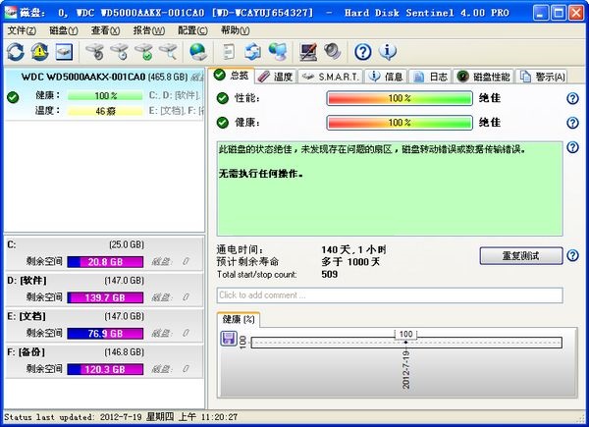This screenshot has height=427, width=589.
Task: Click the refresh toolbar icon
Action: tap(16, 51)
